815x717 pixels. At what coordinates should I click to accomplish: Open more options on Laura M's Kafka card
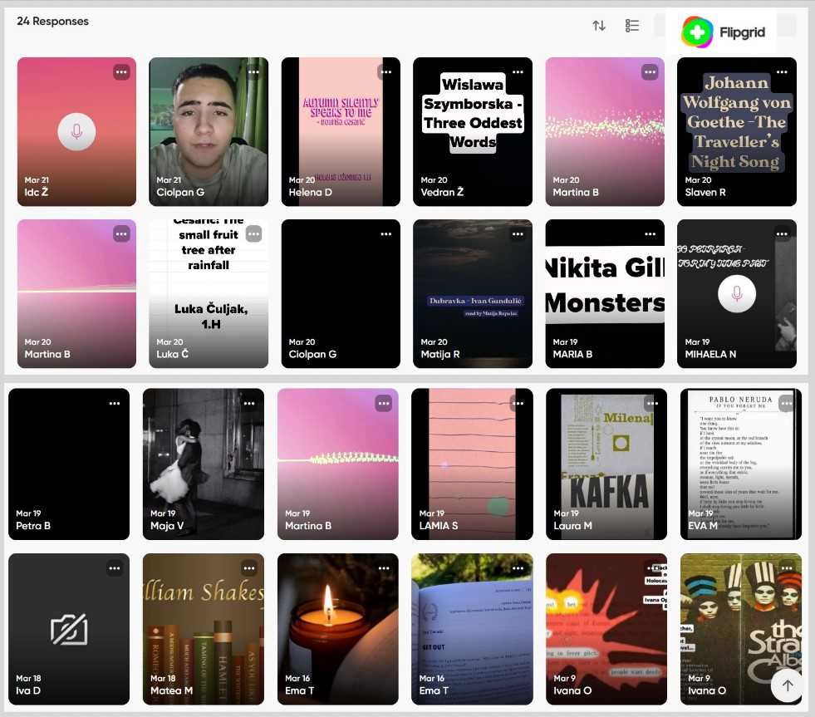tap(652, 404)
